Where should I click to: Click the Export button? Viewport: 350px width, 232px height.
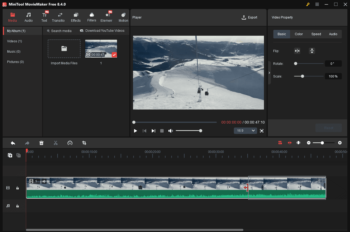coord(249,17)
